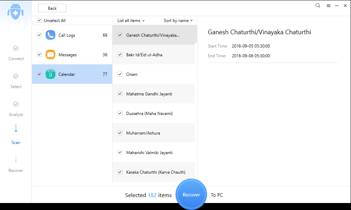The height and width of the screenshot is (210, 351).
Task: Click the Call Logs phone icon
Action: pyautogui.click(x=50, y=35)
